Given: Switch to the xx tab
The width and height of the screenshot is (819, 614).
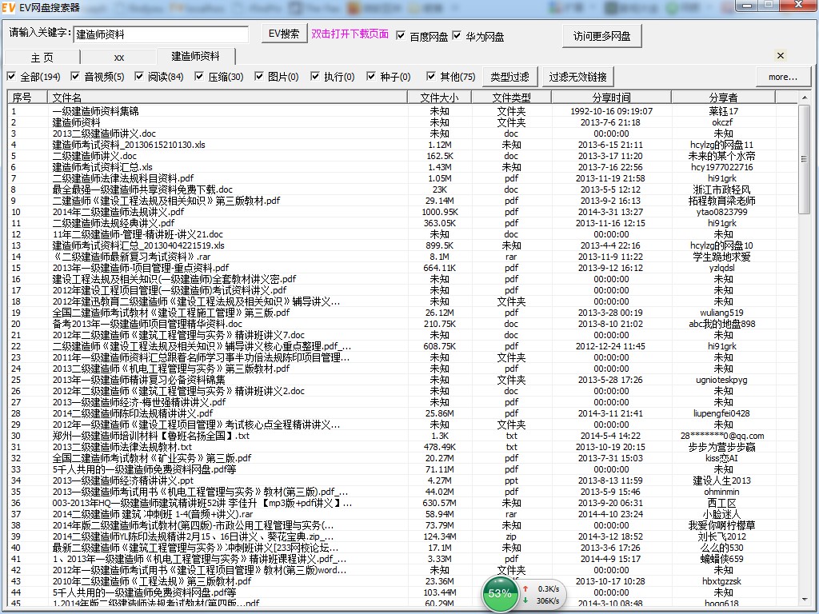Looking at the screenshot, I should click(118, 58).
